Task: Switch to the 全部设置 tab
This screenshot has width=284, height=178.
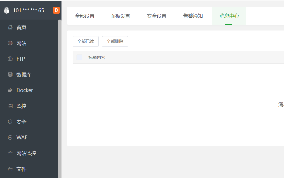Action: click(x=85, y=16)
